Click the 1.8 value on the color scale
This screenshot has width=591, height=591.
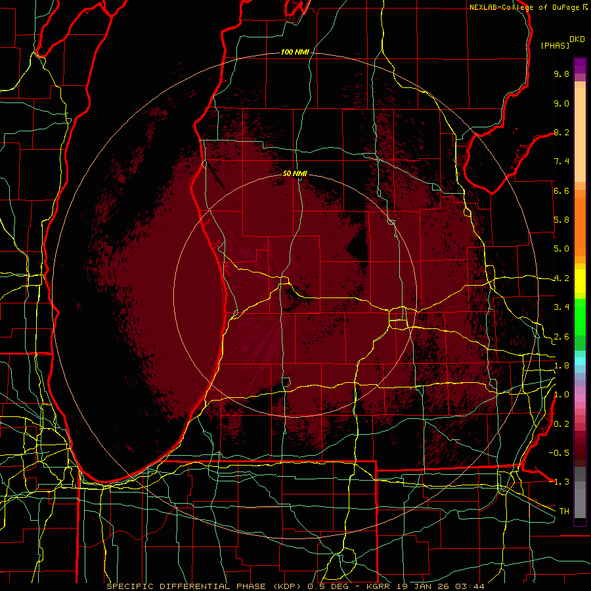coord(561,366)
